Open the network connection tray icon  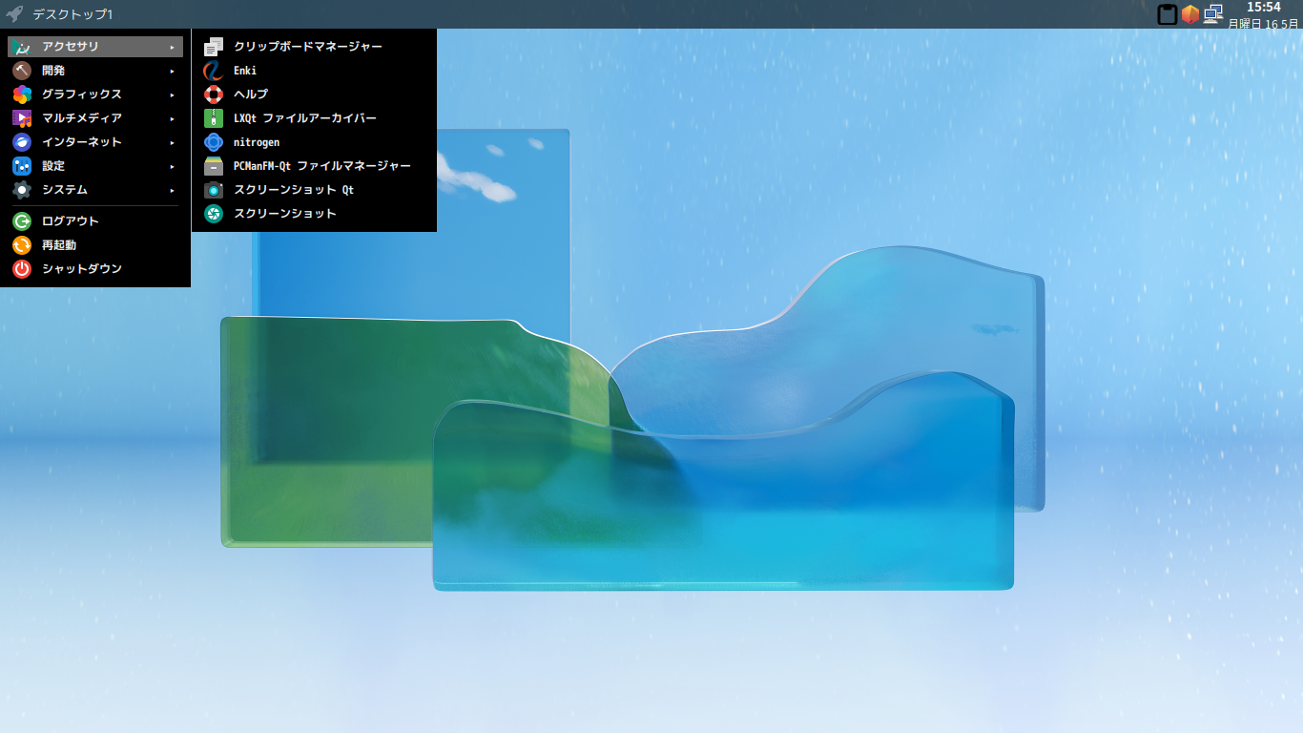[1213, 14]
